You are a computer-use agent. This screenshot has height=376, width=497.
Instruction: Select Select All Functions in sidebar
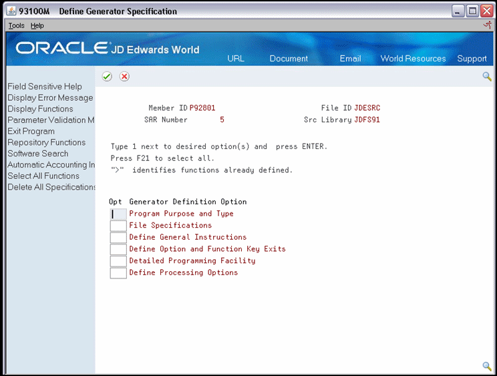[43, 176]
